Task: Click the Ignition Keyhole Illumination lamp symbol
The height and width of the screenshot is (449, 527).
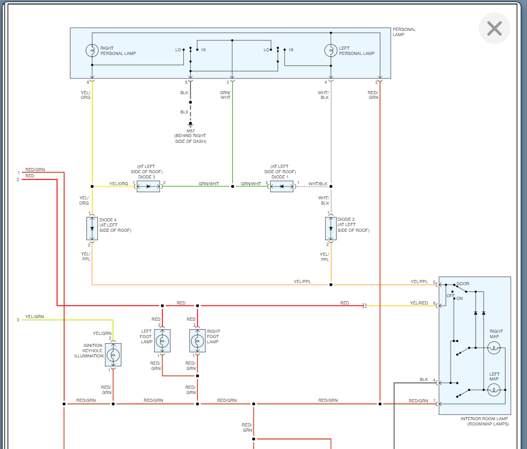Action: 113,355
